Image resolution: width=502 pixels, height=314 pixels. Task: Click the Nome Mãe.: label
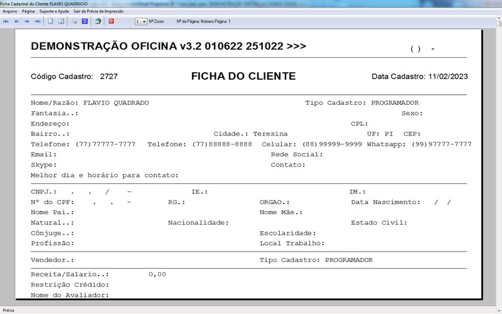tap(280, 212)
